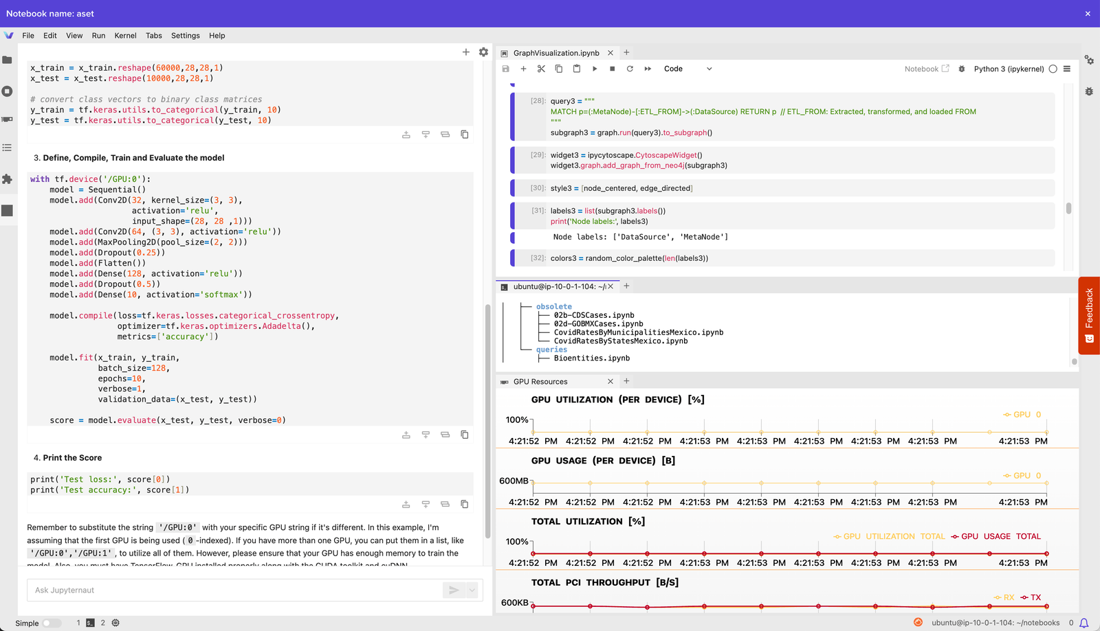Open the Kernel menu
Viewport: 1100px width, 631px height.
125,36
